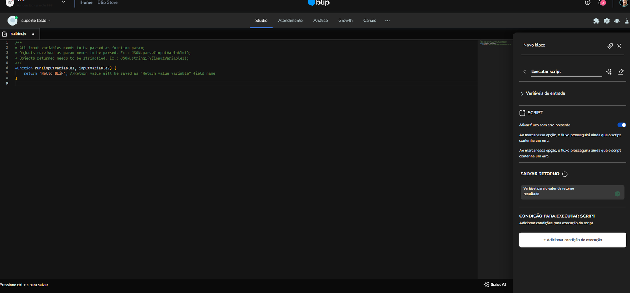Click the unsaved dot on builder.js tab
This screenshot has width=630, height=293.
tap(33, 34)
